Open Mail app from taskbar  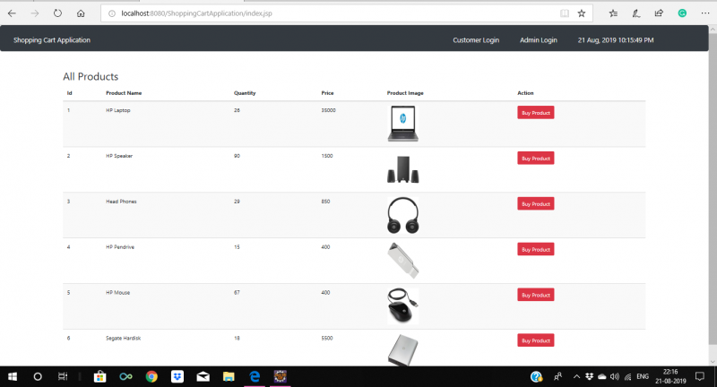tap(203, 376)
